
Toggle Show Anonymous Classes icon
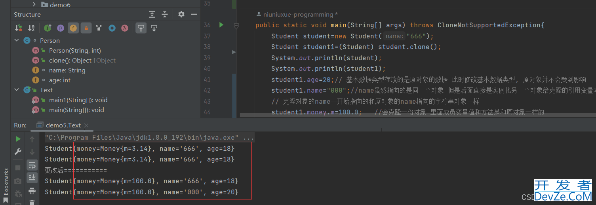(112, 28)
